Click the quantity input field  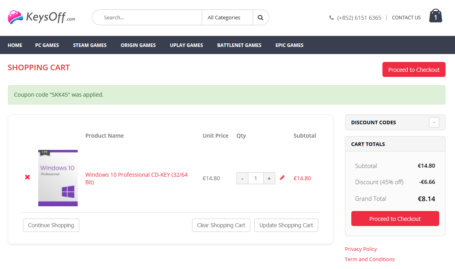coord(255,178)
